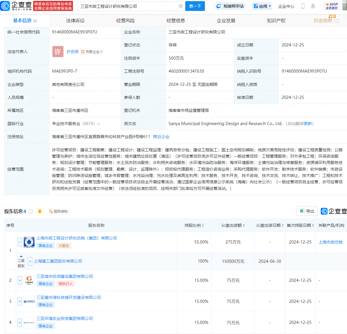Expand 三亚崖州湾科技城开发建设 shareholder row

(x=20, y=301)
